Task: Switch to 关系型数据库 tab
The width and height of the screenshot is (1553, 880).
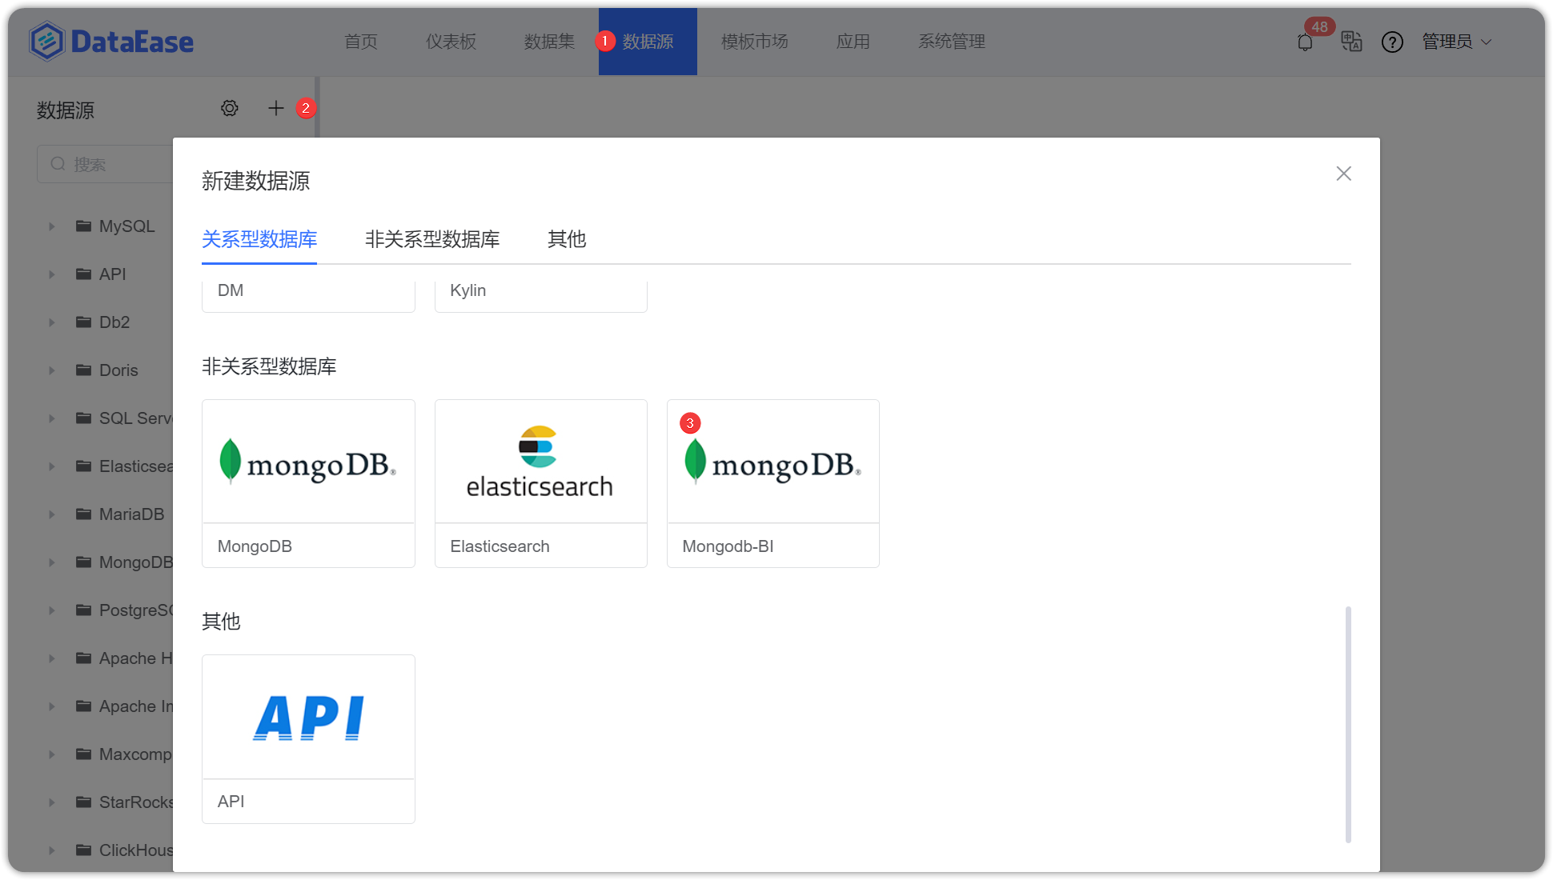Action: pyautogui.click(x=259, y=239)
